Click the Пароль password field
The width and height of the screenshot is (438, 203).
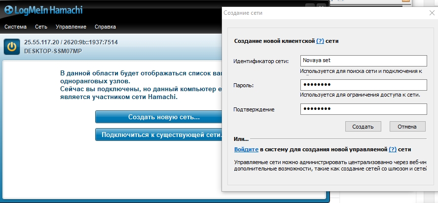coord(364,85)
